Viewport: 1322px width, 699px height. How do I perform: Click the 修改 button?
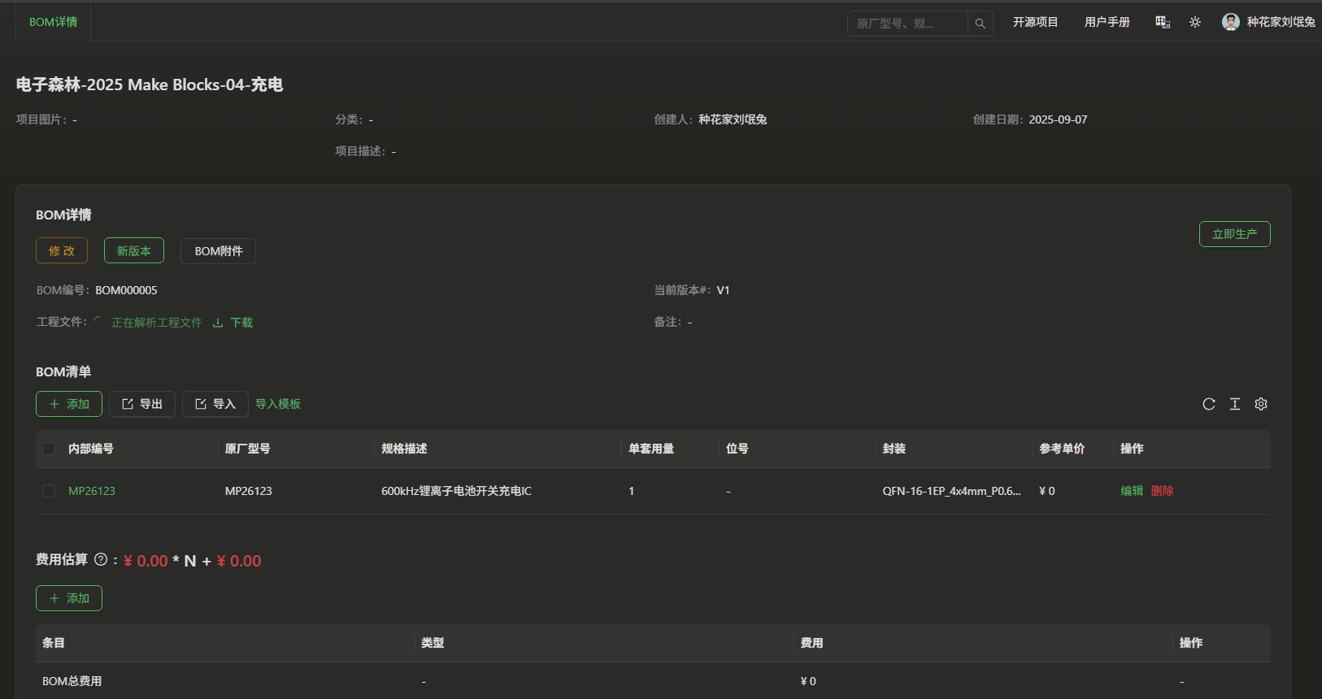62,251
